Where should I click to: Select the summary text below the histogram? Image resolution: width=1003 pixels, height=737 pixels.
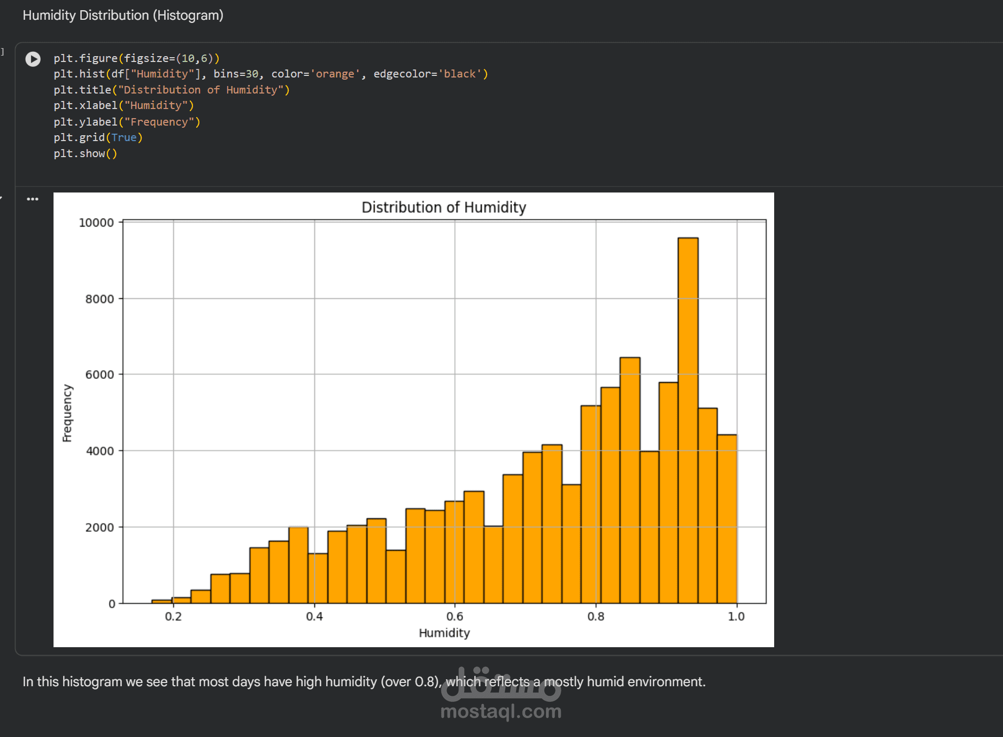coord(364,682)
